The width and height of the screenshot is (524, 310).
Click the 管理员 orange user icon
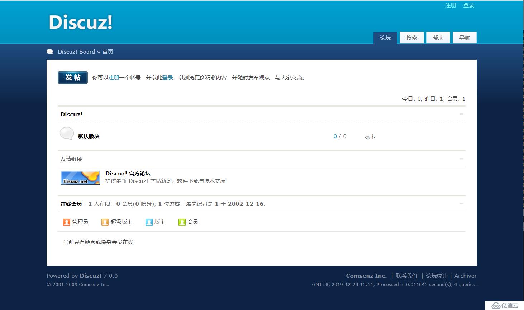(x=67, y=222)
